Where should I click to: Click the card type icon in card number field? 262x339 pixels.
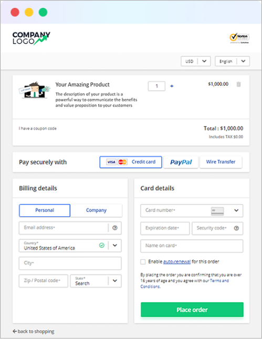(217, 211)
